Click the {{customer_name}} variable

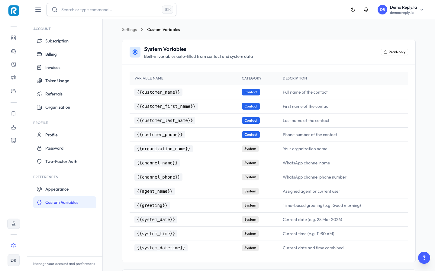[x=158, y=92]
